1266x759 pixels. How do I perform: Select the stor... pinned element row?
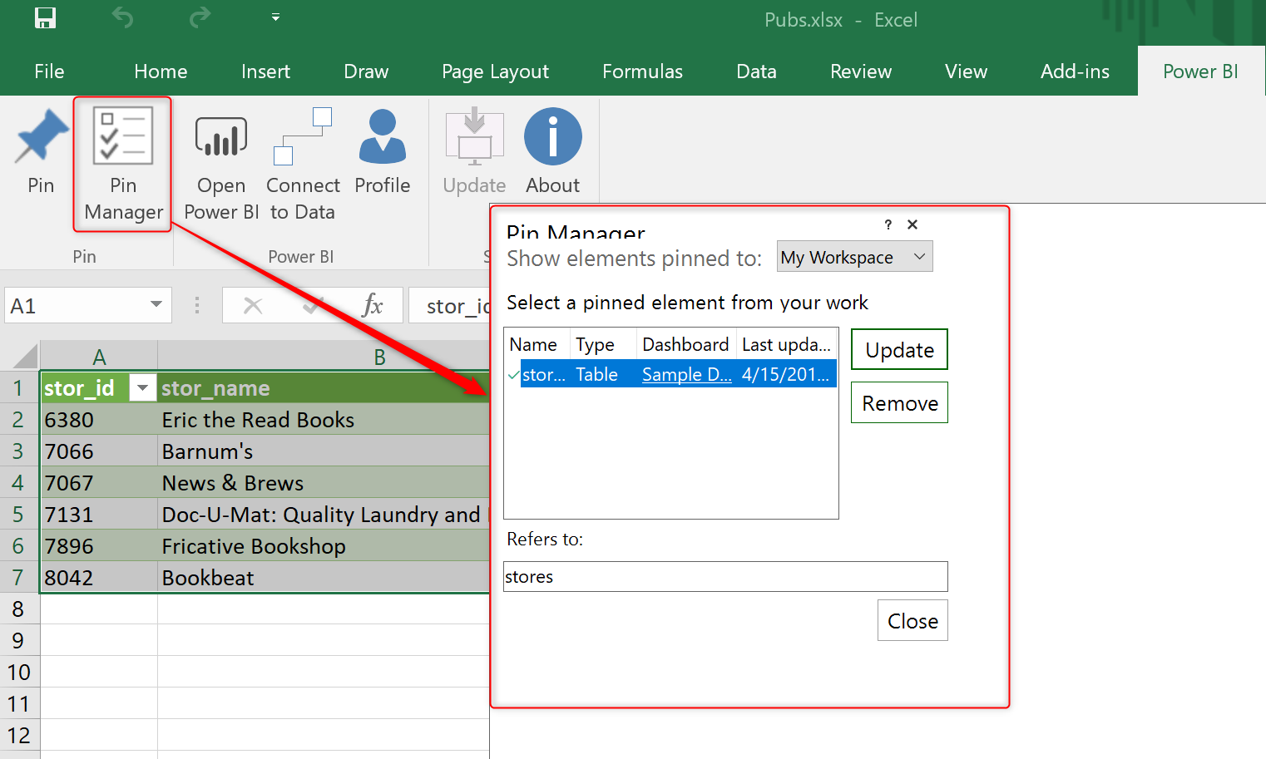click(x=671, y=374)
